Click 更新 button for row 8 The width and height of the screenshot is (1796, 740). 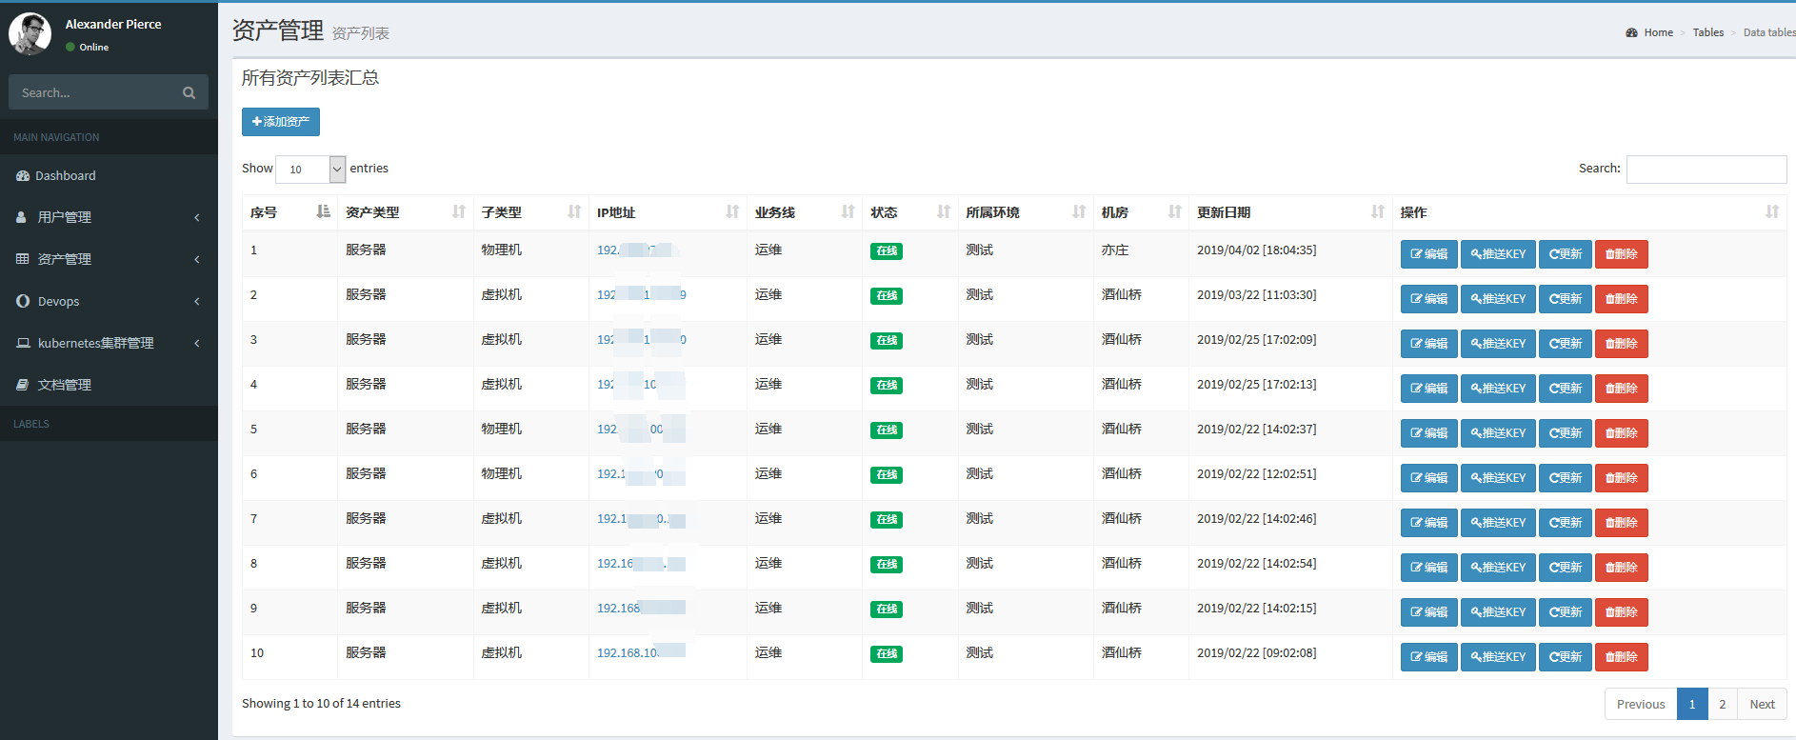[1565, 568]
